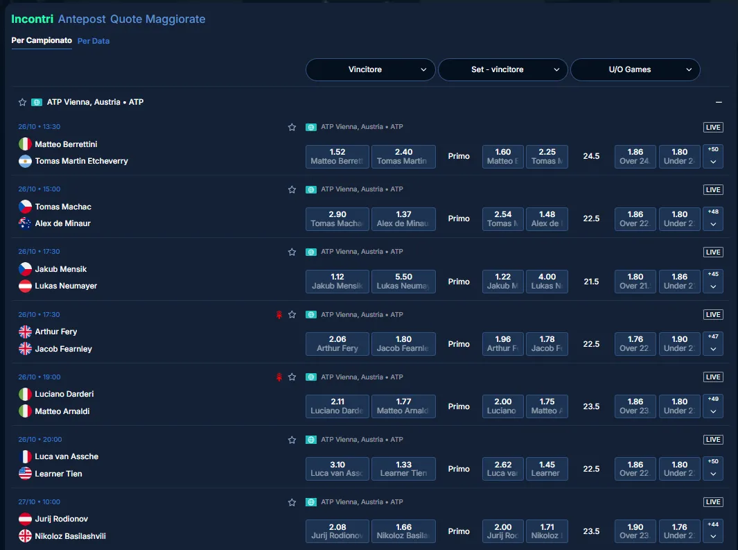
Task: Favorite the ATP Vienna league header star
Action: tap(22, 102)
